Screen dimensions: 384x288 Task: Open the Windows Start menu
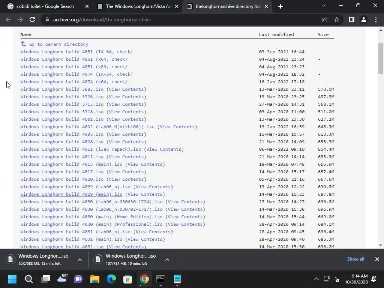point(12,279)
